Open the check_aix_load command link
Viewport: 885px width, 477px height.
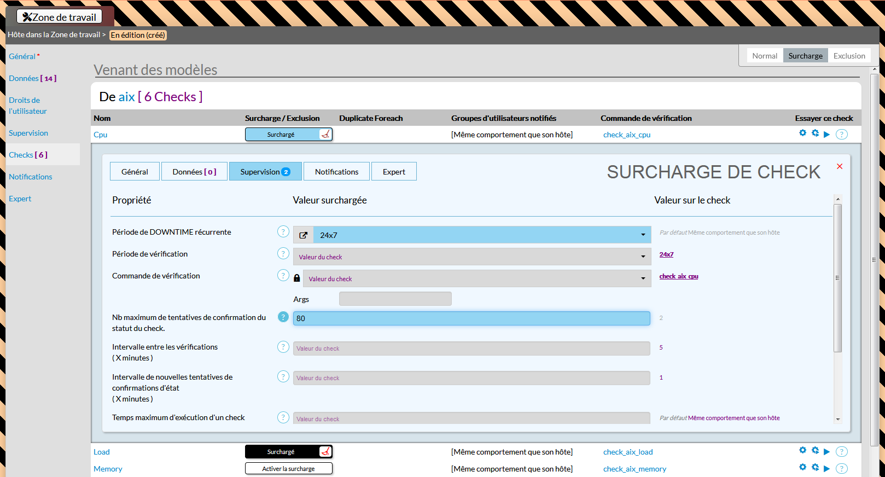coord(628,452)
